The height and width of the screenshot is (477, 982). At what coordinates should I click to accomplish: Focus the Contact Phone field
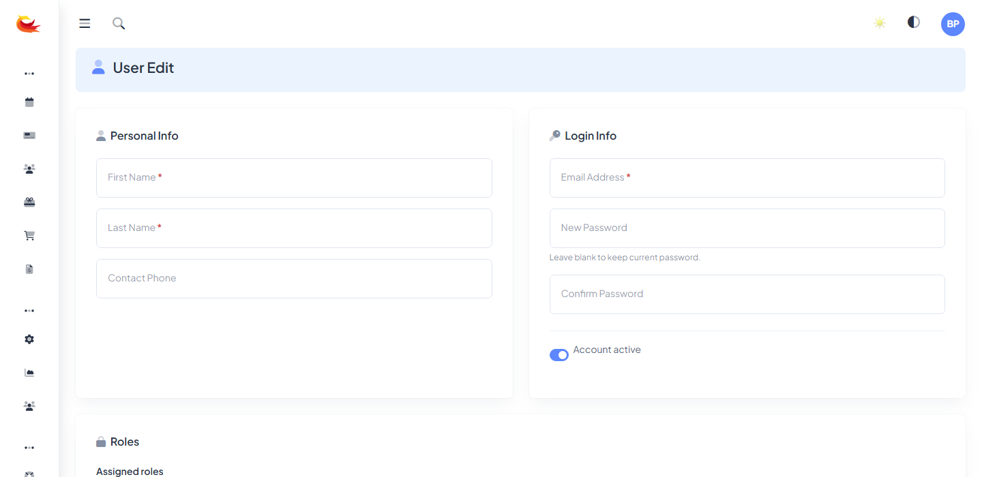click(x=294, y=279)
